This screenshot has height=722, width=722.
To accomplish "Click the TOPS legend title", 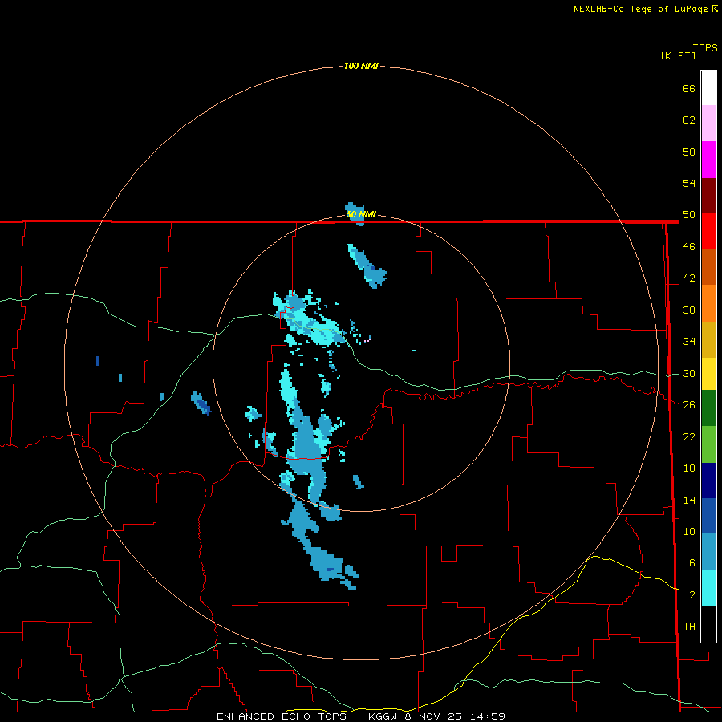I will click(705, 47).
